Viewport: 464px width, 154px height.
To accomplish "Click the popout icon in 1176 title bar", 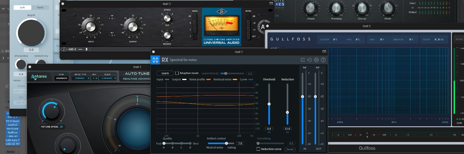I will [x=271, y=4].
